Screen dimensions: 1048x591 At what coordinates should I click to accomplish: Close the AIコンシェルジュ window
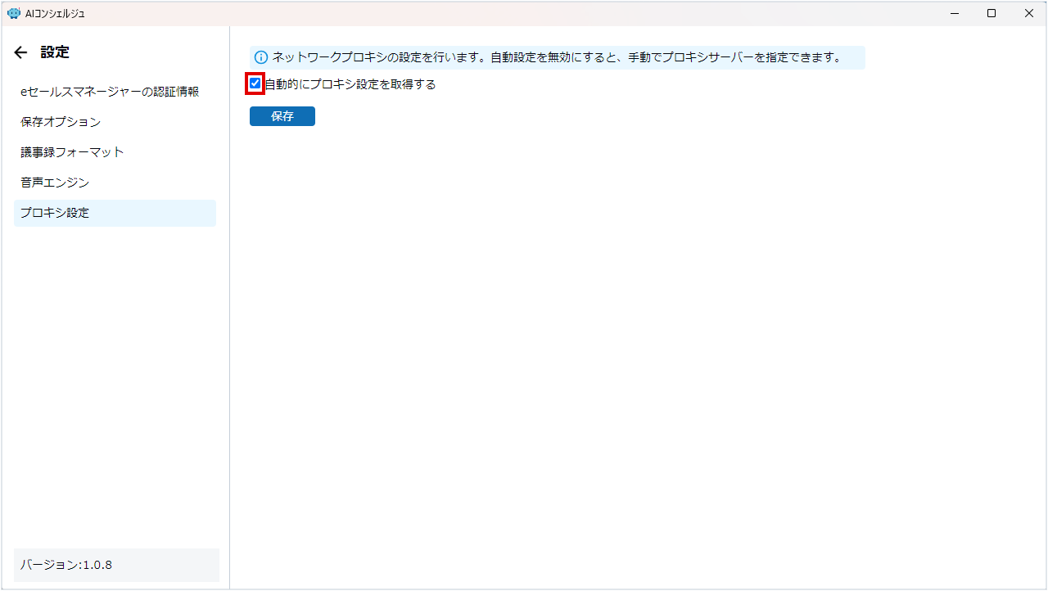pos(1028,13)
